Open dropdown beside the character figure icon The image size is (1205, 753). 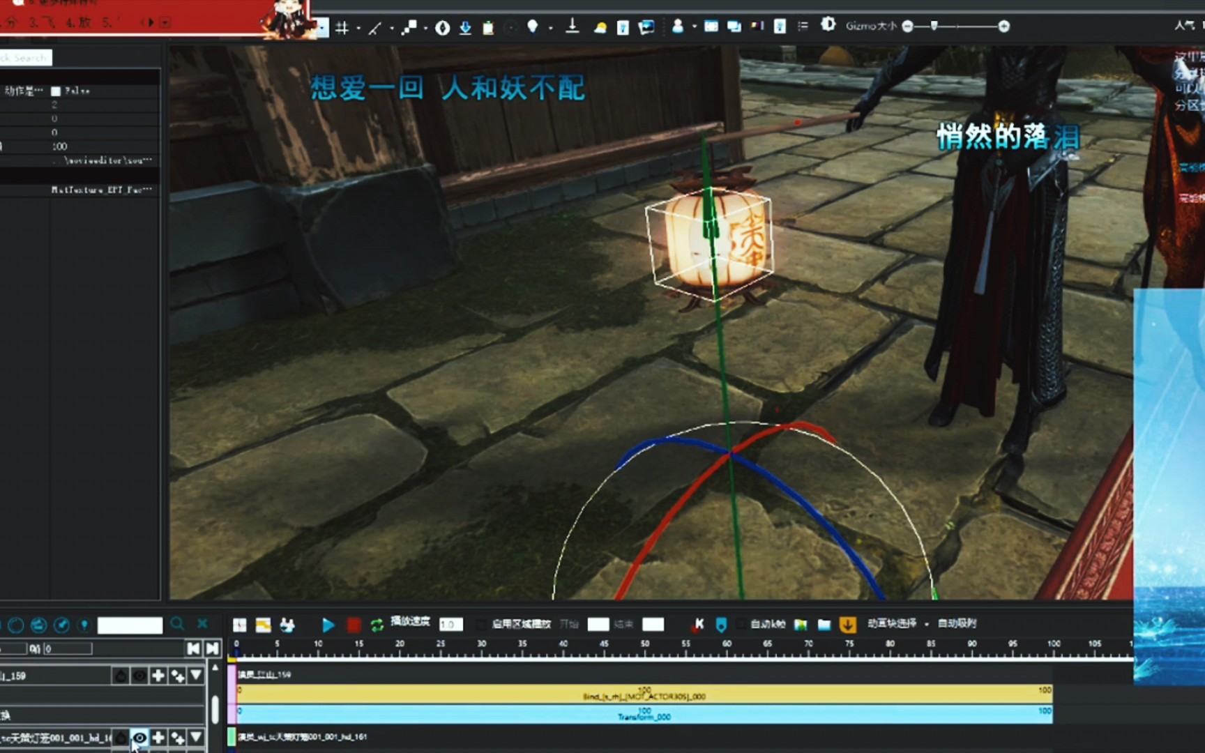pyautogui.click(x=695, y=28)
